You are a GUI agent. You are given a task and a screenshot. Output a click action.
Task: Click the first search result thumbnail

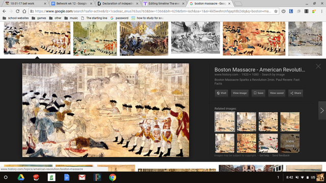pyautogui.click(x=37, y=38)
